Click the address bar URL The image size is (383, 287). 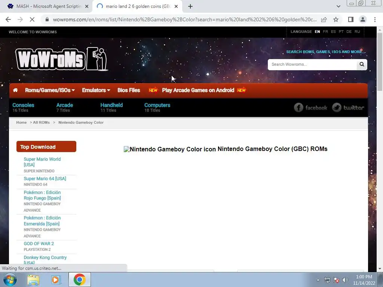(x=185, y=19)
